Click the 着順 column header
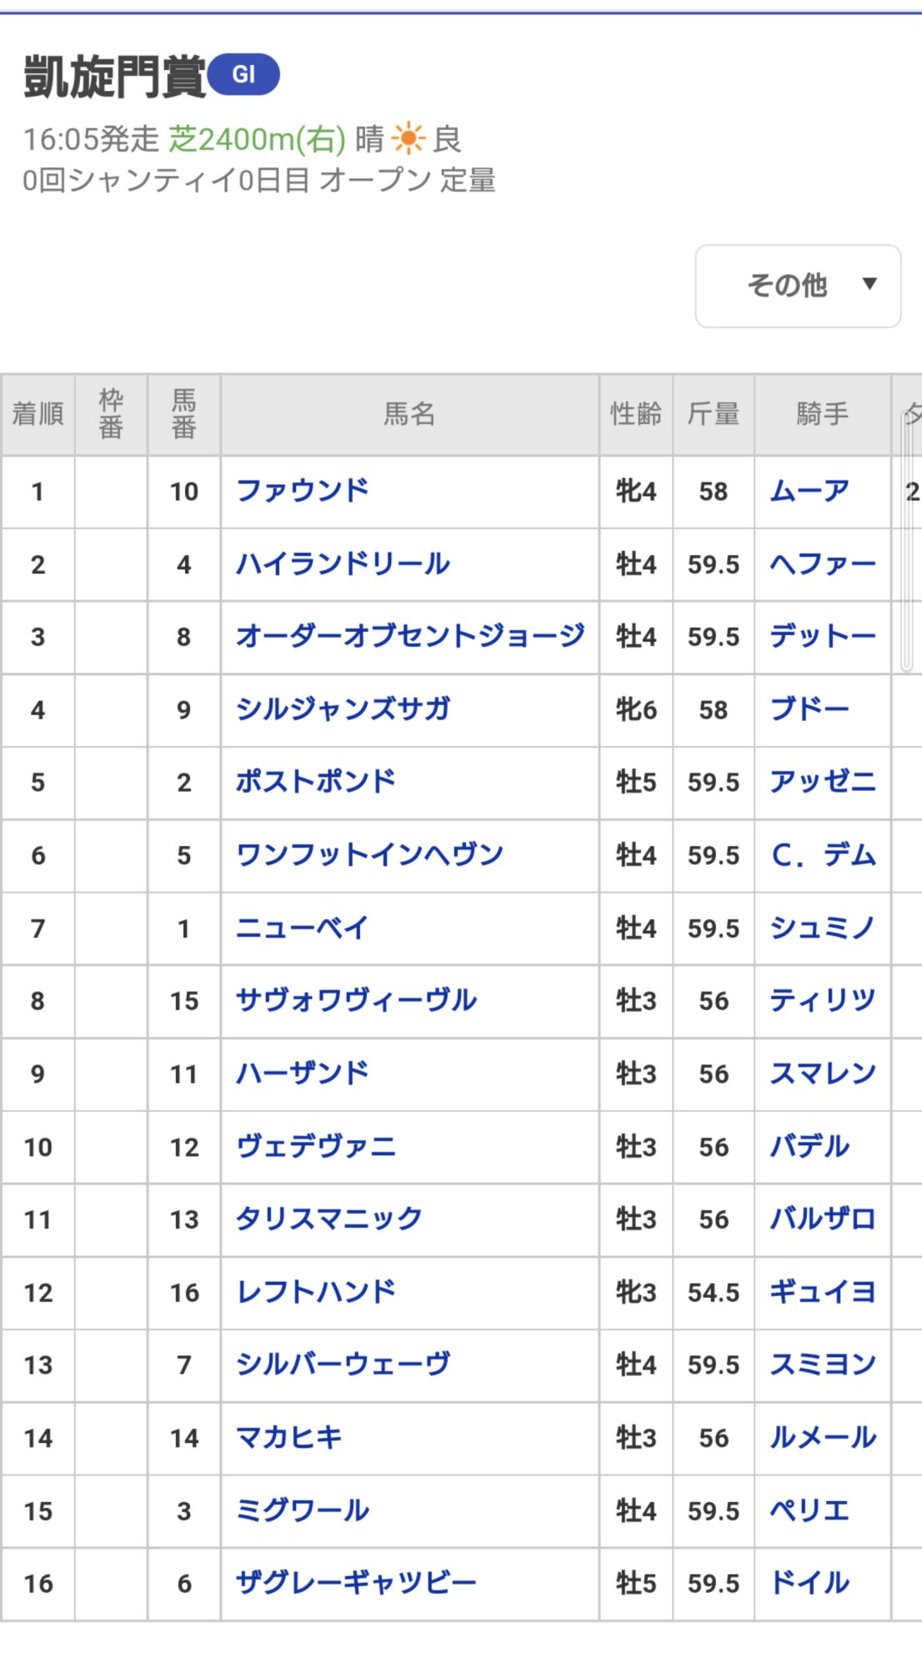This screenshot has height=1667, width=922. [38, 414]
